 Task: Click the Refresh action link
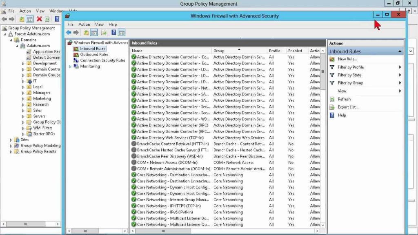click(344, 99)
